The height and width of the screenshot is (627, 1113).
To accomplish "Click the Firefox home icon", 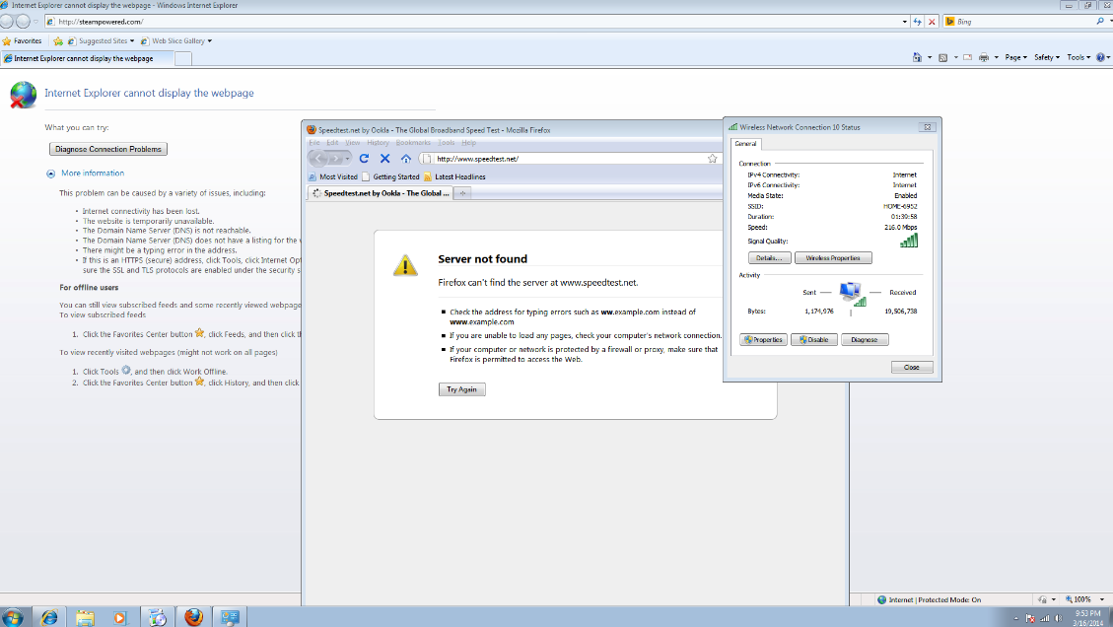I will [405, 159].
